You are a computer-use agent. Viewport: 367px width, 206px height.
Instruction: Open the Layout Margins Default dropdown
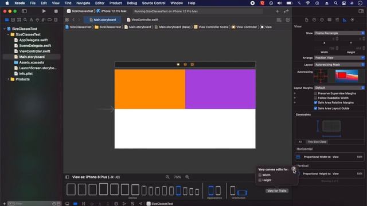339,88
